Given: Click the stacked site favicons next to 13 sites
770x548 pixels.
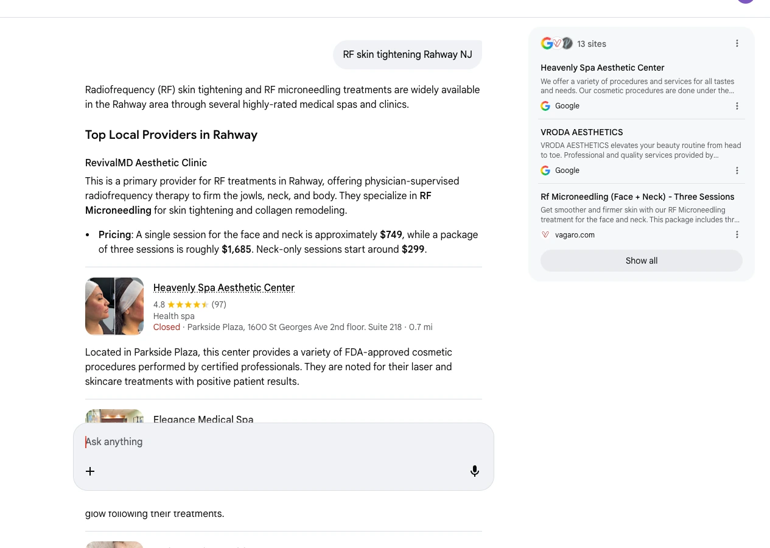Looking at the screenshot, I should 557,43.
